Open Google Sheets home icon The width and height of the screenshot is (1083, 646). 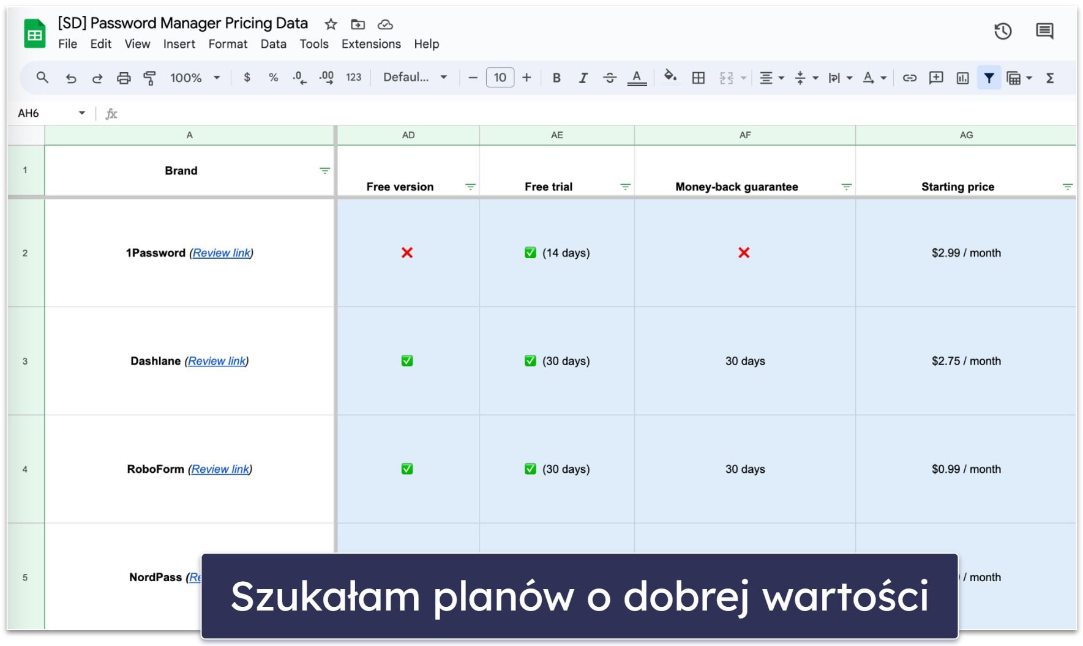click(35, 34)
